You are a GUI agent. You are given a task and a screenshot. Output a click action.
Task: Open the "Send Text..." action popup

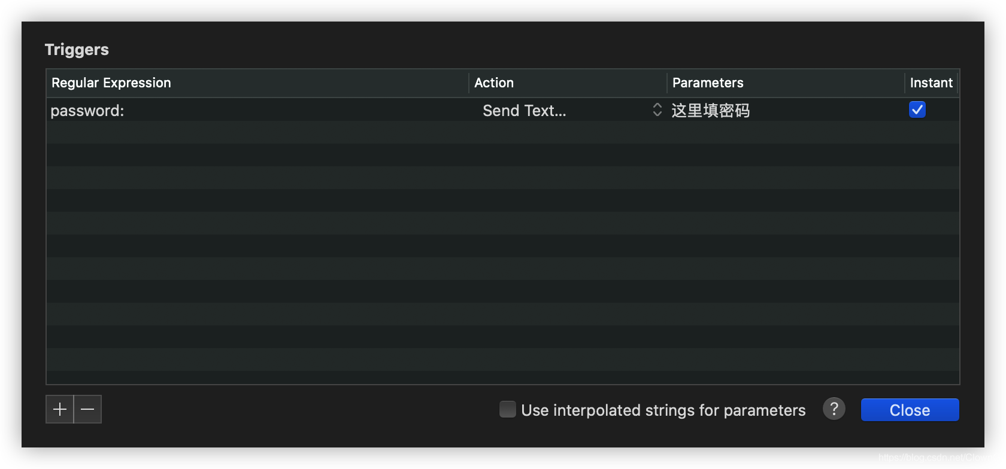pos(524,111)
